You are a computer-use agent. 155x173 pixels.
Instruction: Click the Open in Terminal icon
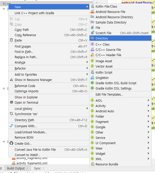pyautogui.click(x=11, y=102)
